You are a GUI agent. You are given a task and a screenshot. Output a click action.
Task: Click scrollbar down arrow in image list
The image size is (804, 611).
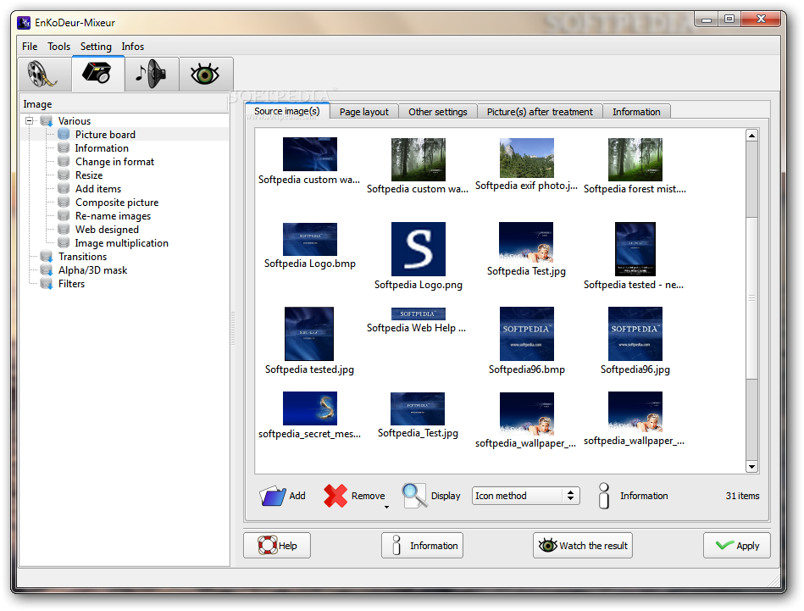(751, 466)
